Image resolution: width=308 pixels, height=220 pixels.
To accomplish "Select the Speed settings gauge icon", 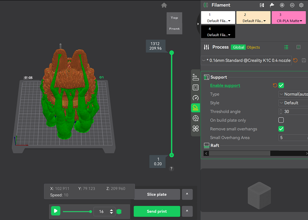I will [195, 98].
